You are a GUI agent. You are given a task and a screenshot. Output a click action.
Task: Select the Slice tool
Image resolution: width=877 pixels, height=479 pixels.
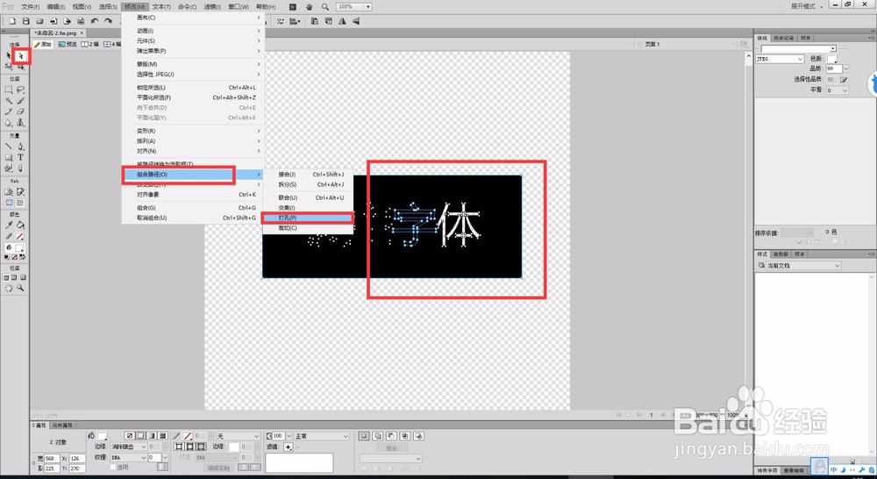pos(21,192)
